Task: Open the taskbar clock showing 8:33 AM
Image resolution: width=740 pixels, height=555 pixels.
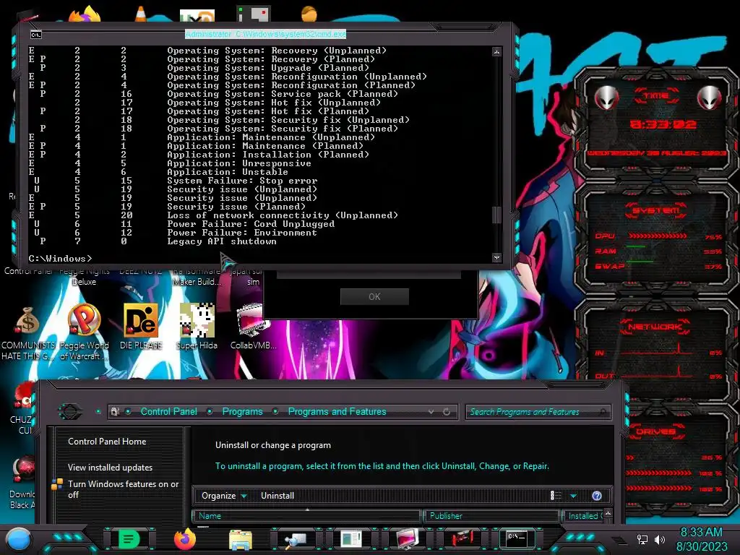Action: point(701,539)
